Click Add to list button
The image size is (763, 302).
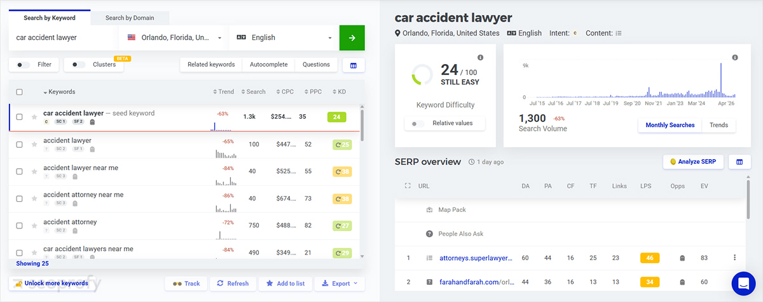(x=285, y=284)
